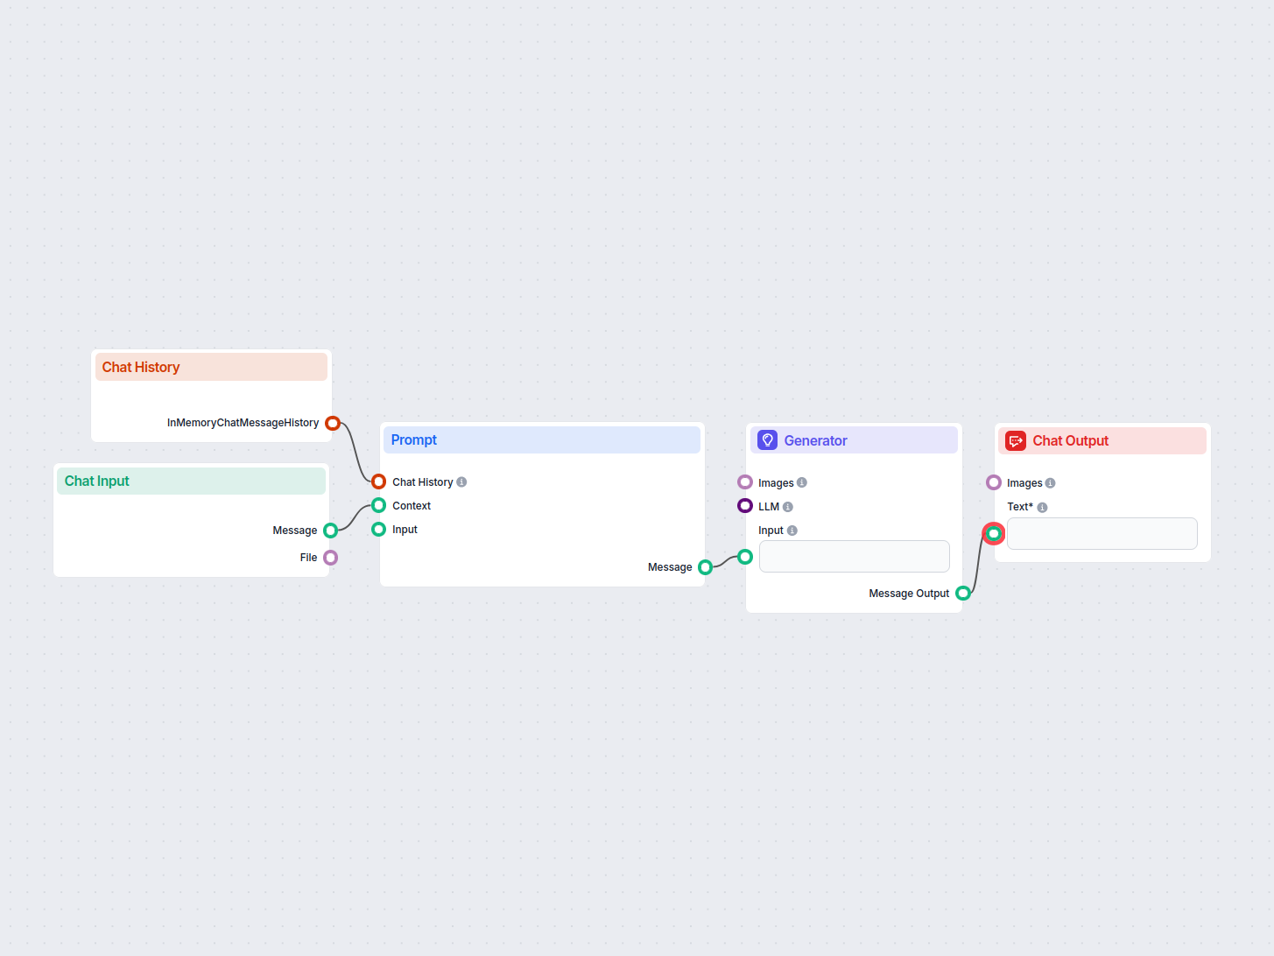Click the Text info icon on Chat Output

(1040, 506)
